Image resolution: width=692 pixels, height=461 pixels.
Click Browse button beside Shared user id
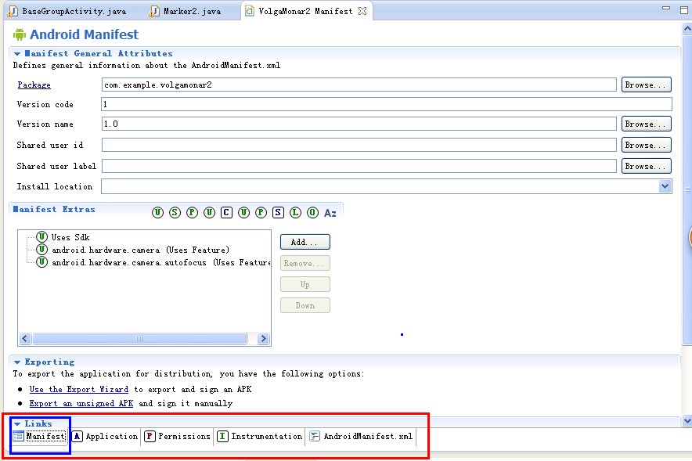(646, 145)
